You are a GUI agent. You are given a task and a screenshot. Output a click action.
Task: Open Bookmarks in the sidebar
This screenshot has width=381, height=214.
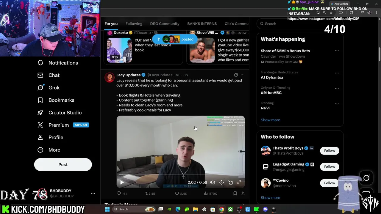pyautogui.click(x=56, y=100)
